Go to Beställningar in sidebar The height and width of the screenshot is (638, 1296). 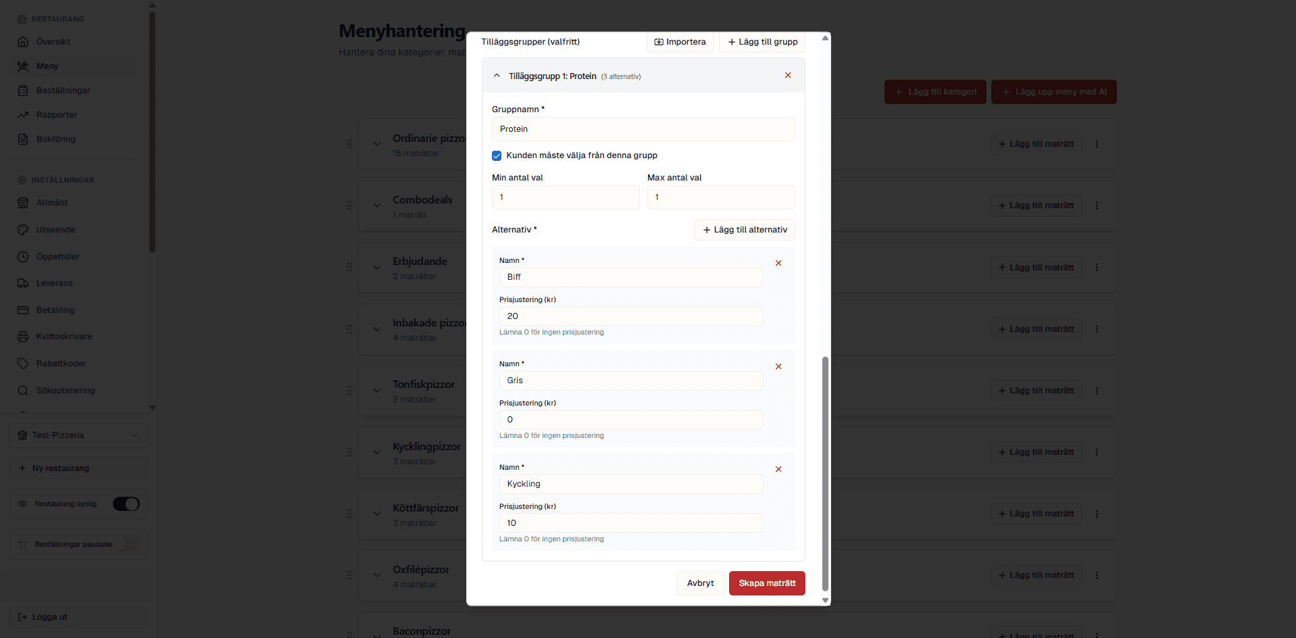(63, 91)
